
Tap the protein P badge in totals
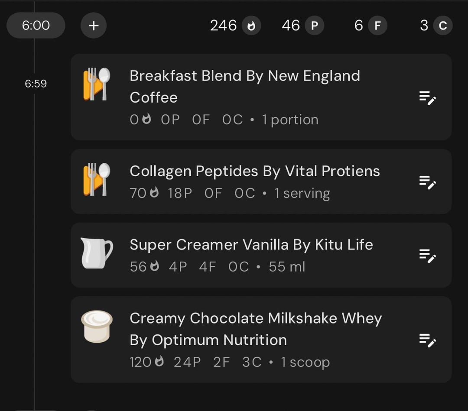pos(314,26)
